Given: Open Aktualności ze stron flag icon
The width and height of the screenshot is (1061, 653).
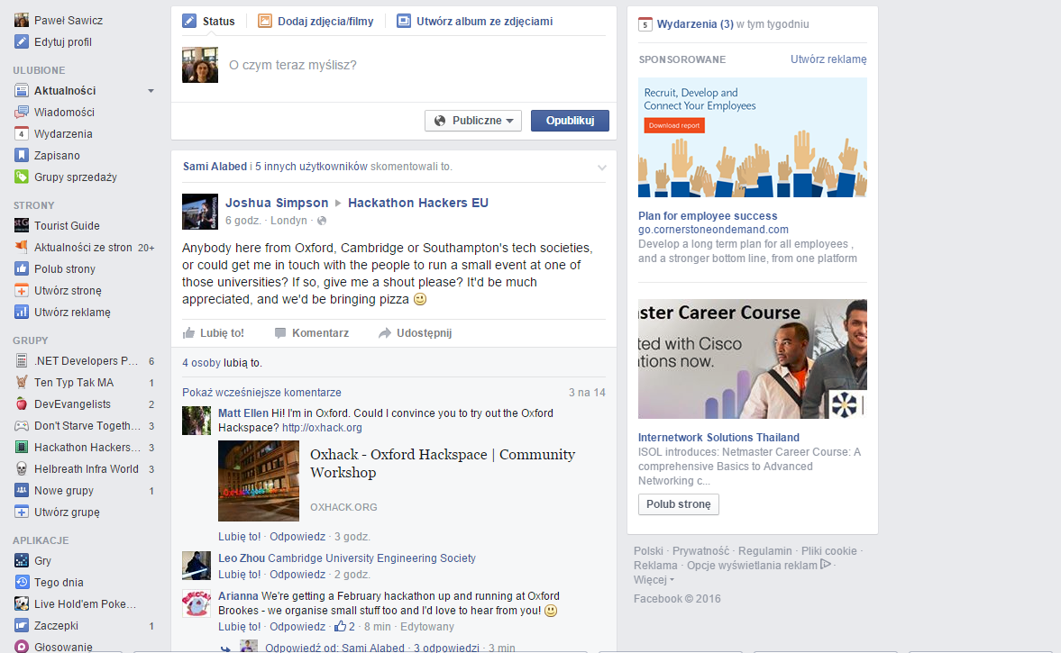Looking at the screenshot, I should pos(22,248).
